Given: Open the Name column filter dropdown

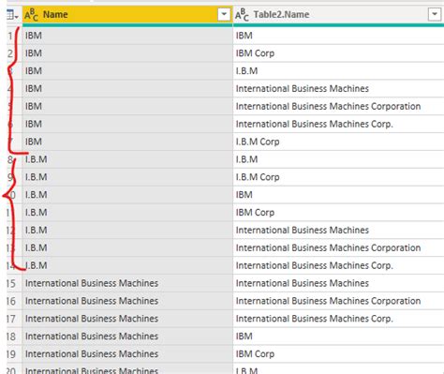Looking at the screenshot, I should (x=224, y=14).
